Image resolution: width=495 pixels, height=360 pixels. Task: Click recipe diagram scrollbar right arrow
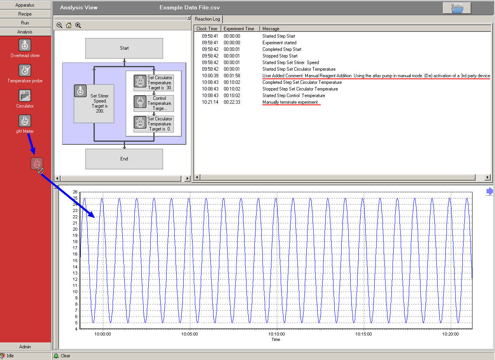click(188, 178)
